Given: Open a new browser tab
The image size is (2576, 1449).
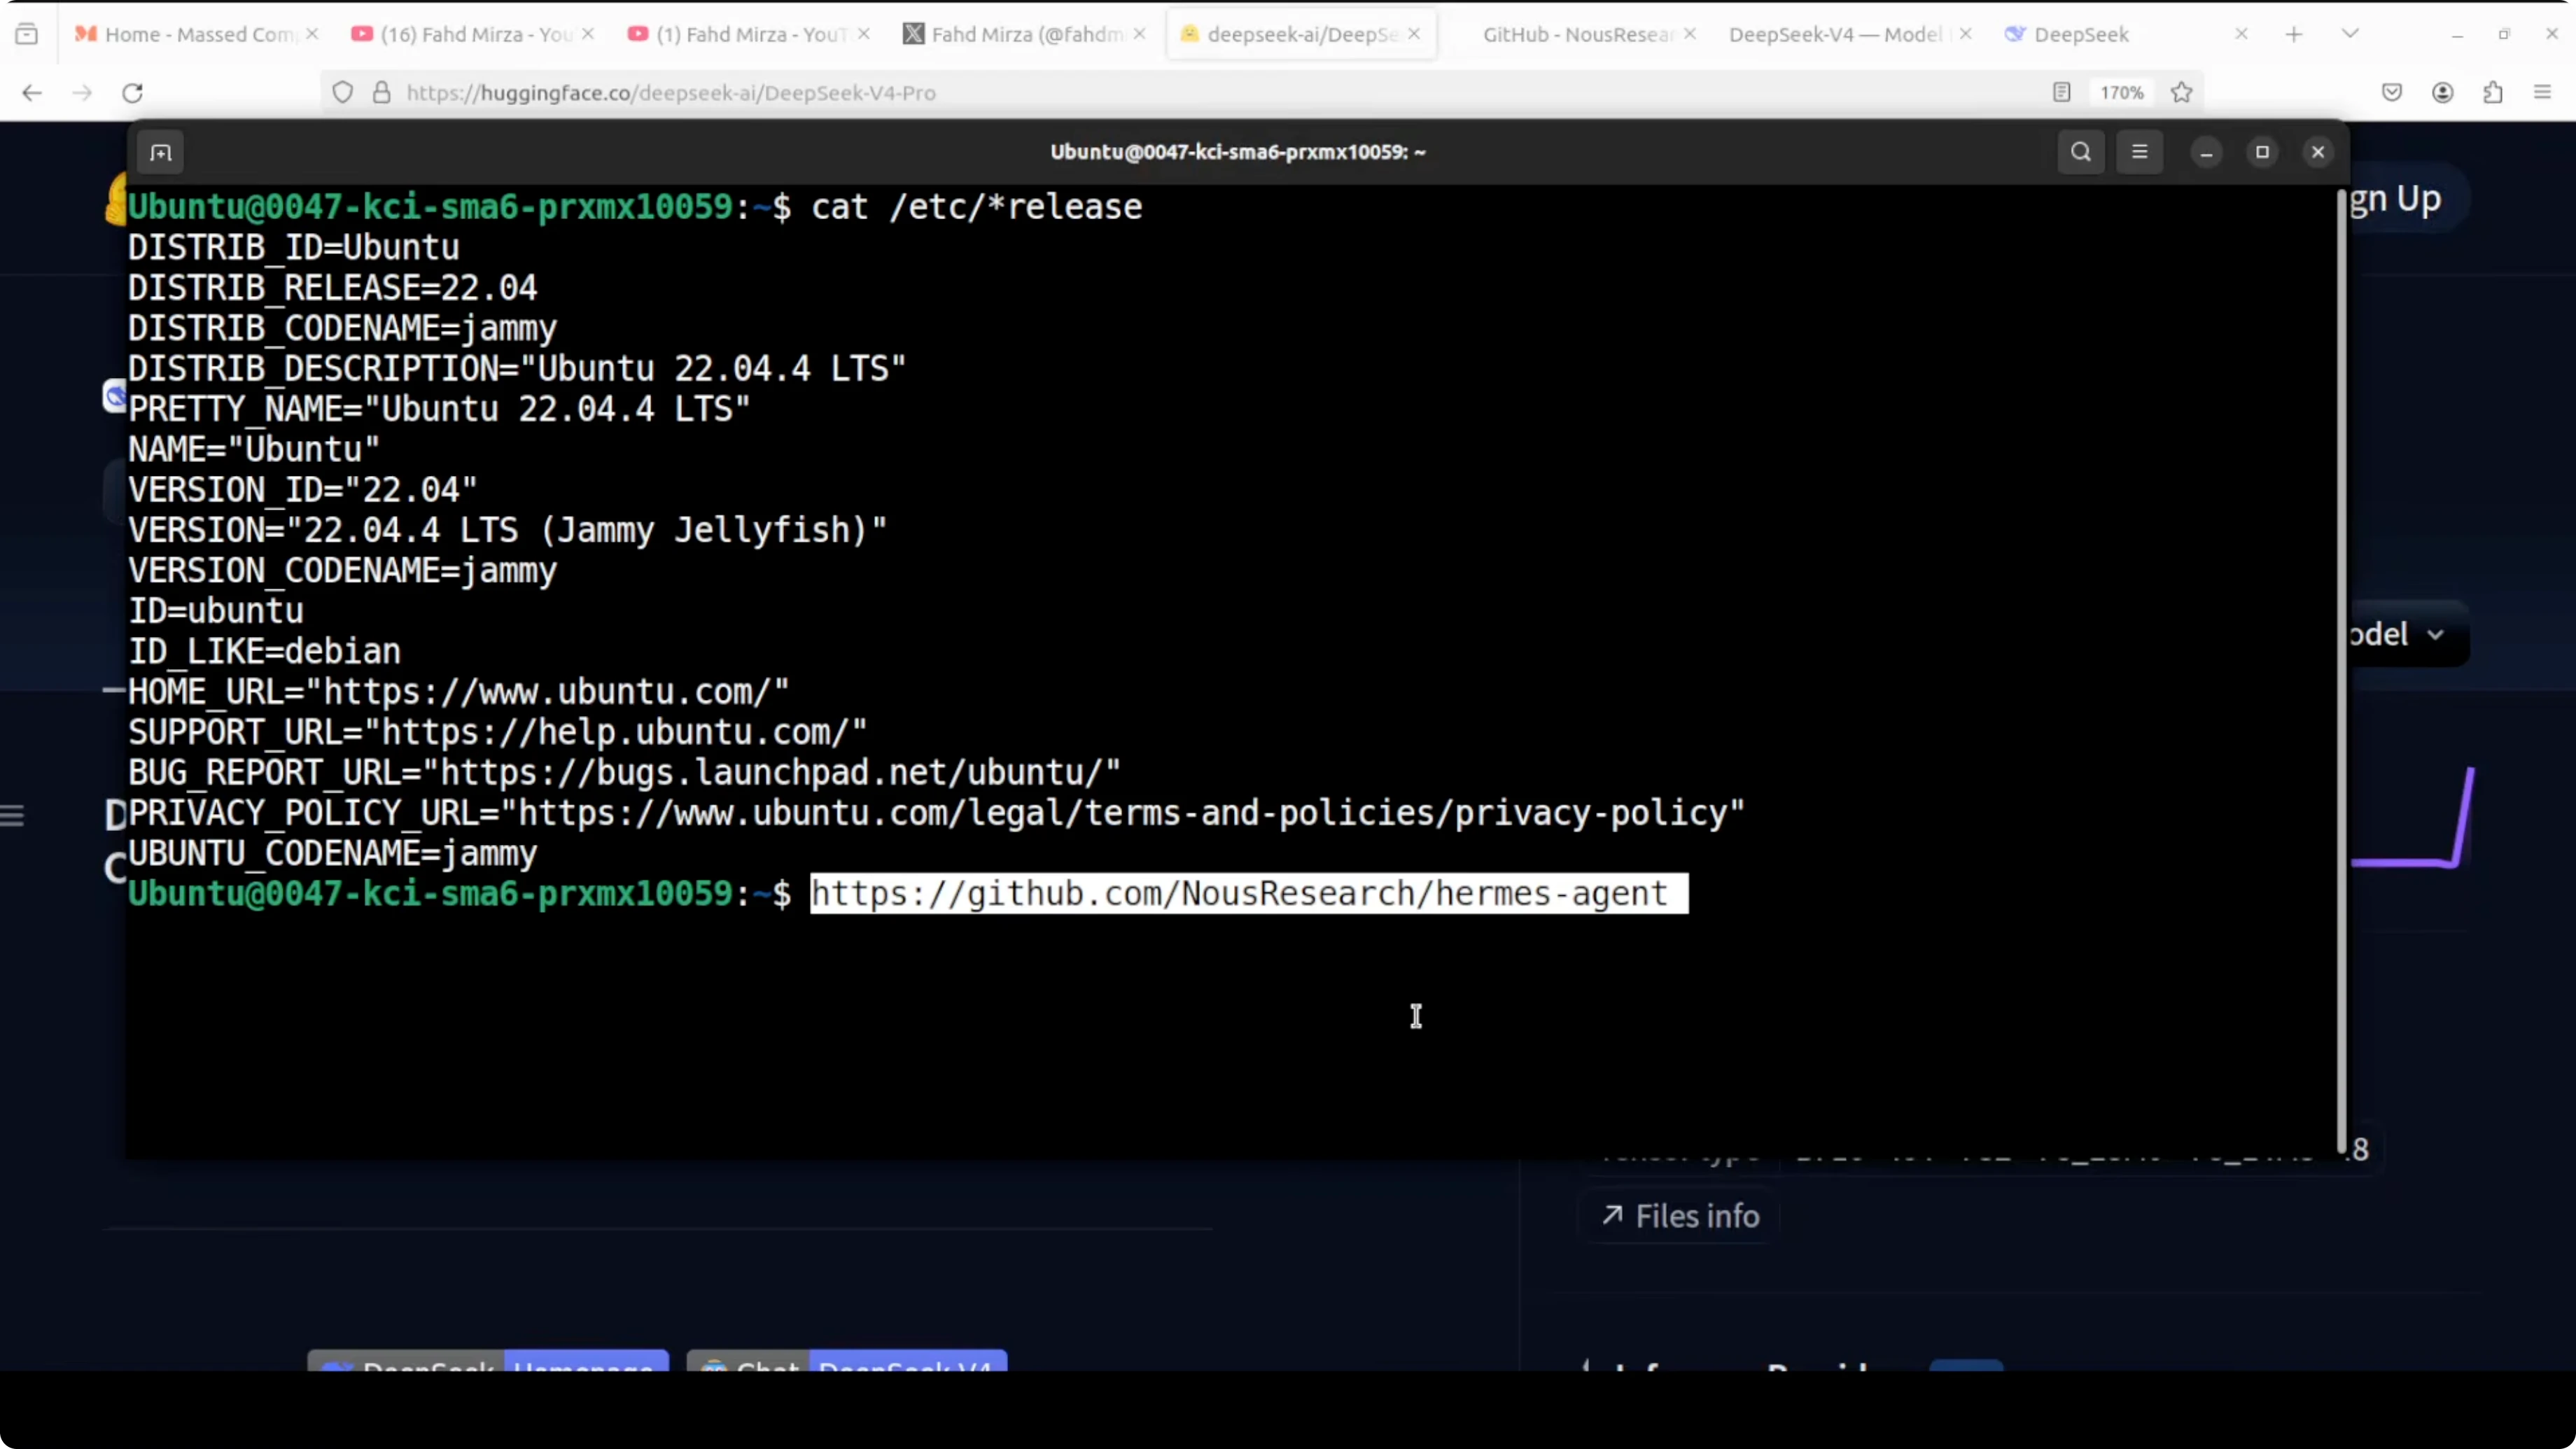Looking at the screenshot, I should pos(2294,35).
